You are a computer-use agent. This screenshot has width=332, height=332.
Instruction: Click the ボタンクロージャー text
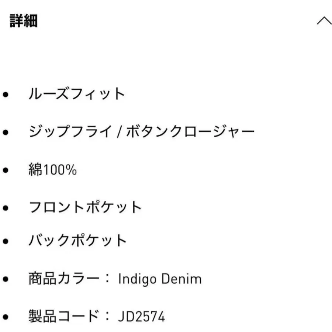[x=190, y=132]
